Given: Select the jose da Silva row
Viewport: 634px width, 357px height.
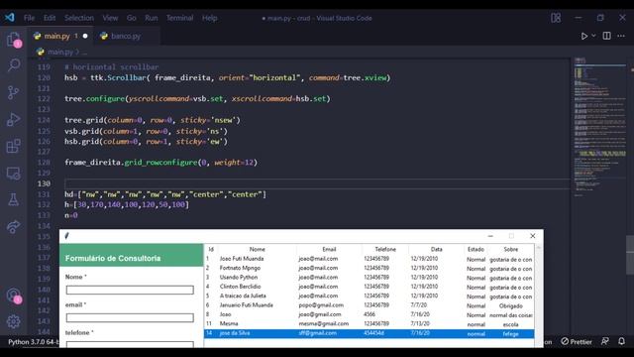Looking at the screenshot, I should point(369,333).
